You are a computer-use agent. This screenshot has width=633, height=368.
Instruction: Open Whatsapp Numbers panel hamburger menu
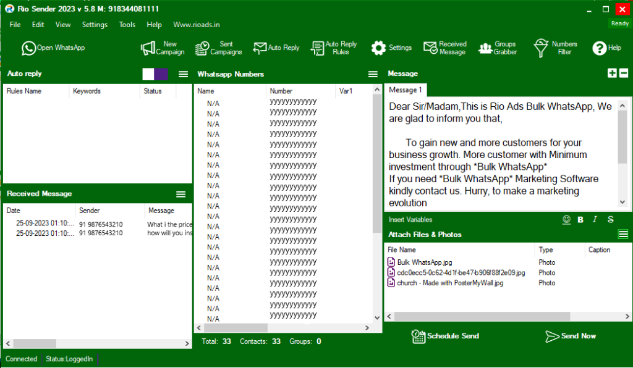click(373, 74)
